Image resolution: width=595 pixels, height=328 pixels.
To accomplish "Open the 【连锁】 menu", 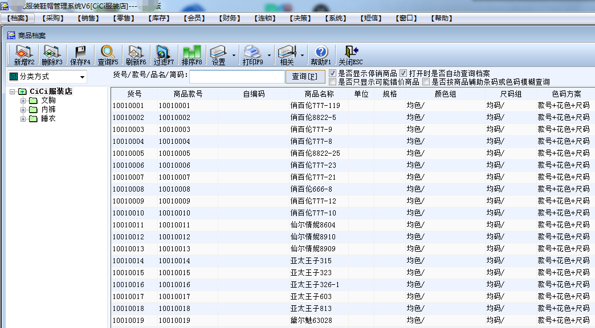I will tap(264, 18).
